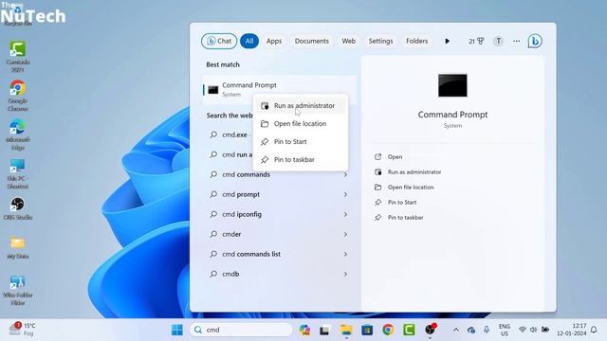Viewport: 607px width, 341px height.
Task: Choose Open file location in context menu
Action: (301, 124)
